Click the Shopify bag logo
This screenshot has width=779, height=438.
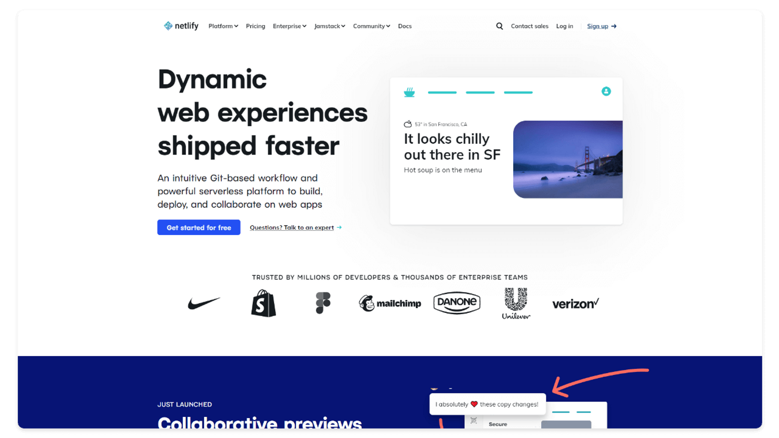point(263,303)
